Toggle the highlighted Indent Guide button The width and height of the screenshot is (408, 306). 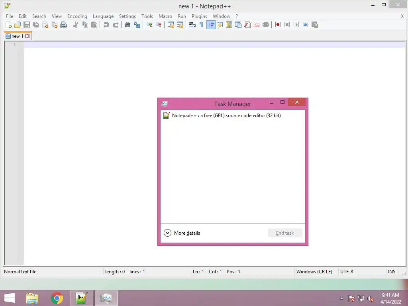pyautogui.click(x=211, y=25)
